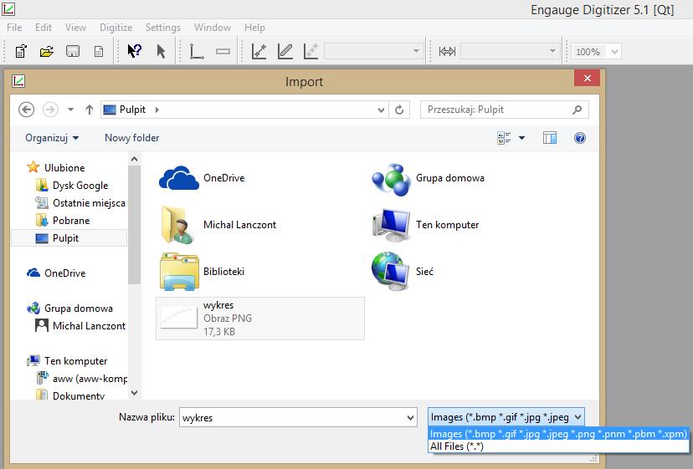Open the View menu
The width and height of the screenshot is (693, 469).
pyautogui.click(x=75, y=28)
